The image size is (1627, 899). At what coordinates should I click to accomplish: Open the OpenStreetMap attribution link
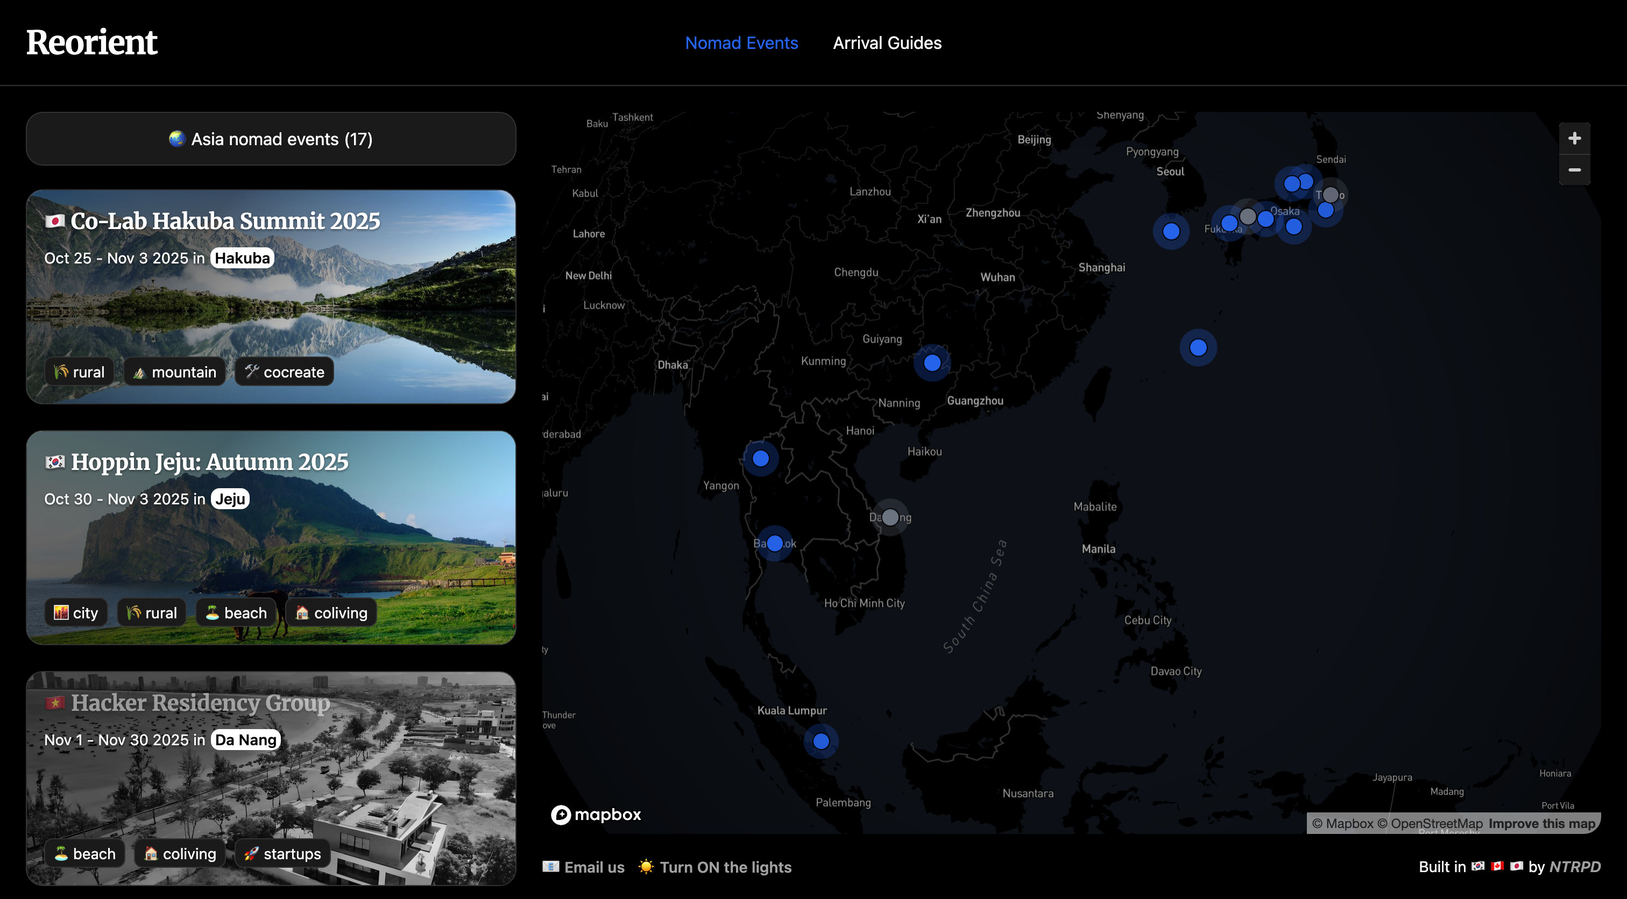click(x=1437, y=824)
